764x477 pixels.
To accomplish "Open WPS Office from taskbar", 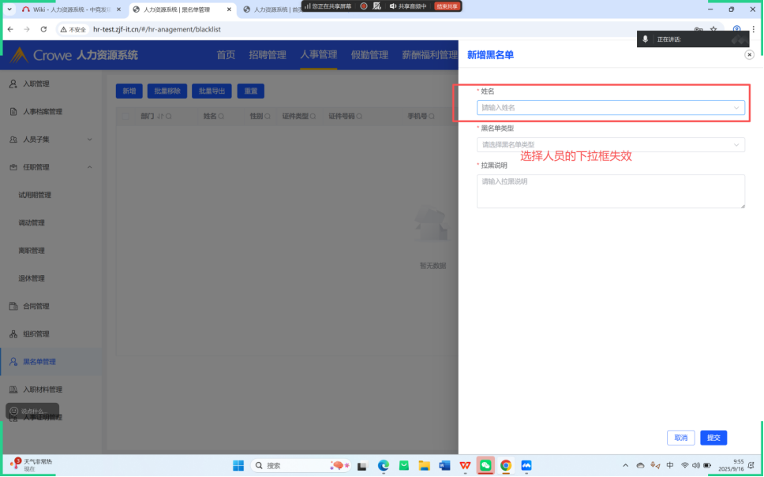I will [466, 465].
